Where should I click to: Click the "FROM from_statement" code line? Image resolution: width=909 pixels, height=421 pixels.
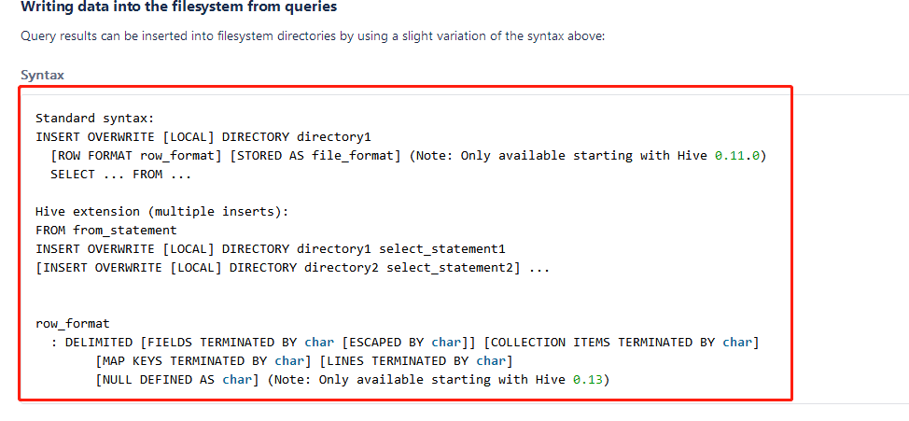coord(105,230)
